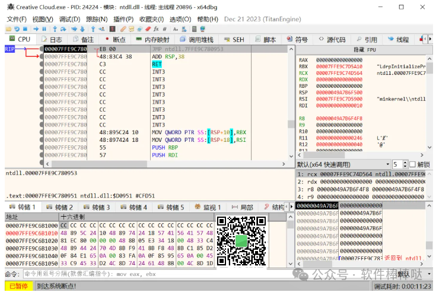
Task: Click the right arrow to show more view tabs
Action: 430,39
